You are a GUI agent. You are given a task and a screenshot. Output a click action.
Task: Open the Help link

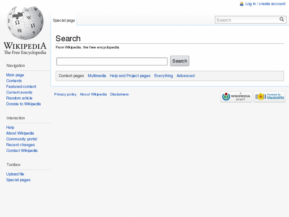[x=10, y=127]
